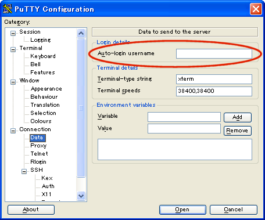Collapse the Session tree node
Screen dimensions: 265x220
[13, 33]
